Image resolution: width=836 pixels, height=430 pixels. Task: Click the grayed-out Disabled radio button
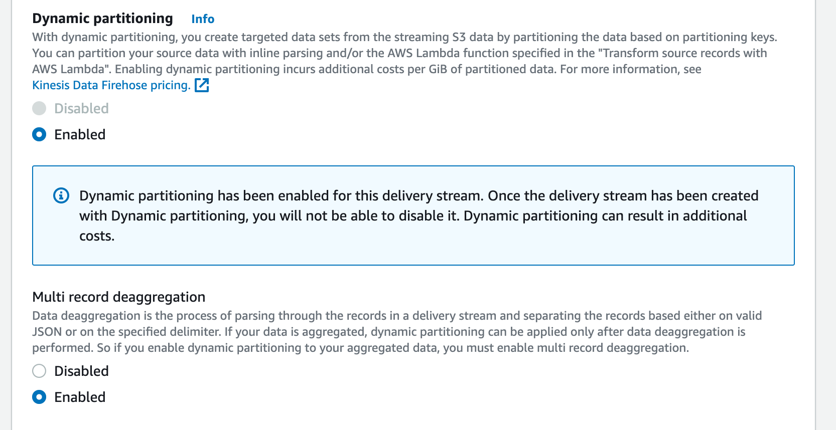(x=39, y=108)
